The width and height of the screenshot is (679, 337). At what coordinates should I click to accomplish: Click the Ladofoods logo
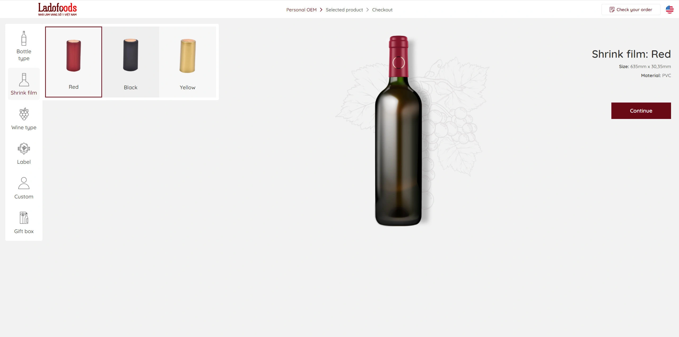(57, 9)
